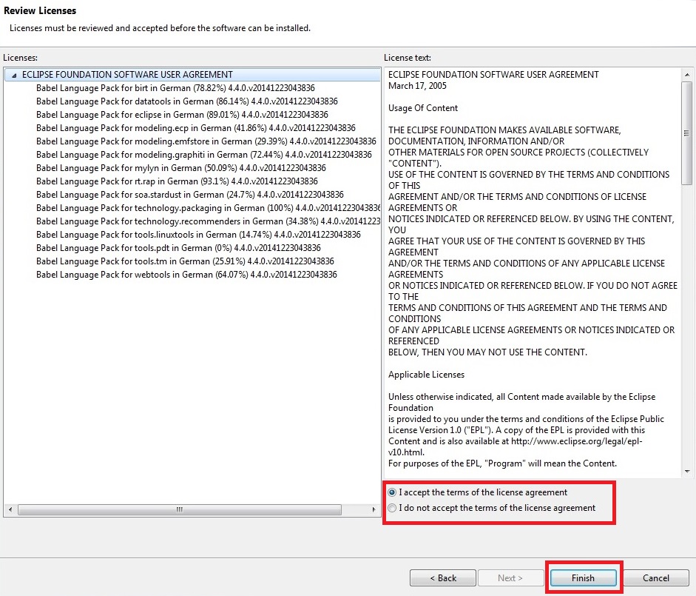Image resolution: width=696 pixels, height=596 pixels.
Task: Select Babel Language Pack for tools.linuxtools
Action: click(x=198, y=235)
